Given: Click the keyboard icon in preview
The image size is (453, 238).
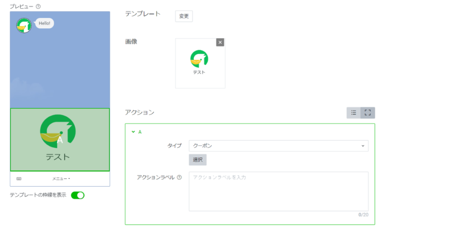Looking at the screenshot, I should [19, 179].
